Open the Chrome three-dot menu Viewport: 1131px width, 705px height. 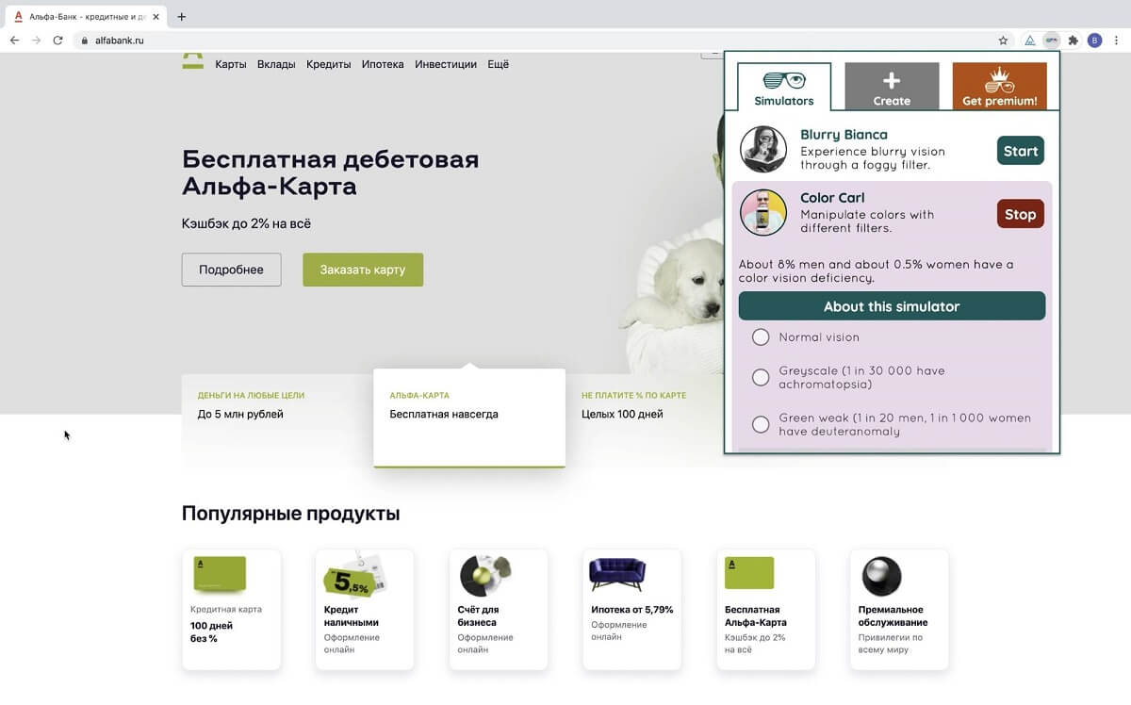pos(1116,41)
